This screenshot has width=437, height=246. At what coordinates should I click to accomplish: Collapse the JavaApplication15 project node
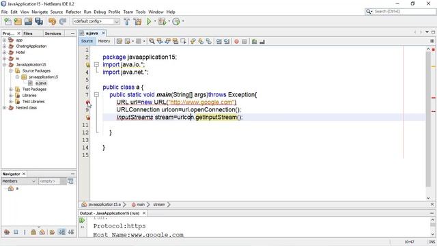pyautogui.click(x=4, y=64)
